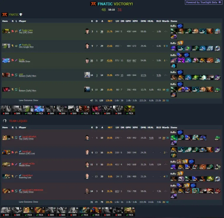
Task: Click Fnatic.Jabz's offlane role icon
Action: pyautogui.click(x=16, y=31)
